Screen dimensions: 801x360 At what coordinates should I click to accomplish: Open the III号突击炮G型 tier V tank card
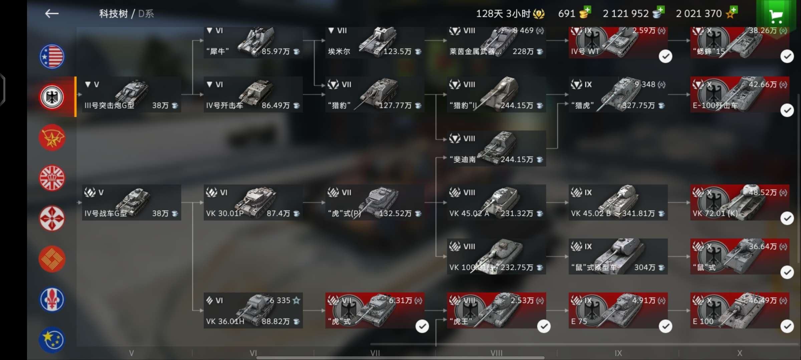point(131,95)
